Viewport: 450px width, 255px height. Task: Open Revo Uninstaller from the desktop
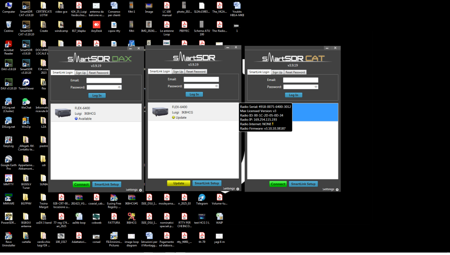[9, 240]
